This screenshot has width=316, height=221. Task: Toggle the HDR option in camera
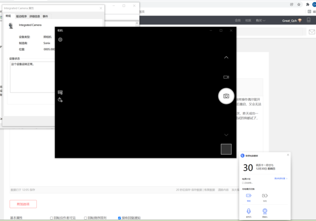coord(60,92)
